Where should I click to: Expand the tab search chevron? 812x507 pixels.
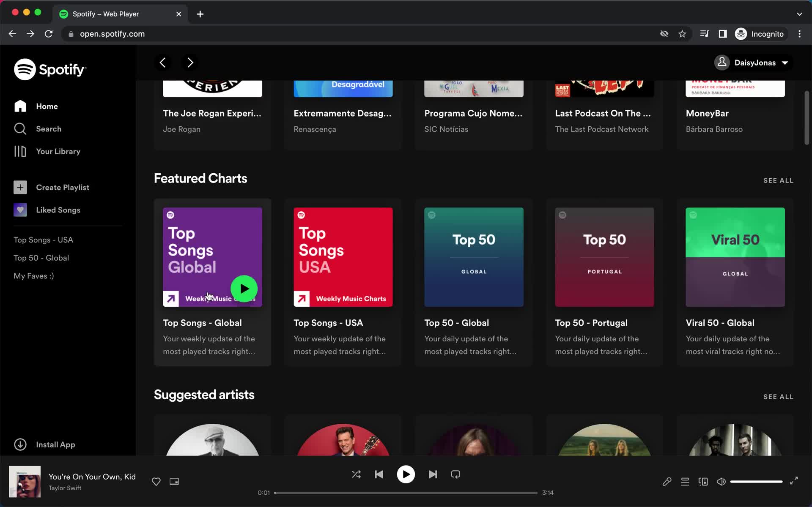click(799, 14)
